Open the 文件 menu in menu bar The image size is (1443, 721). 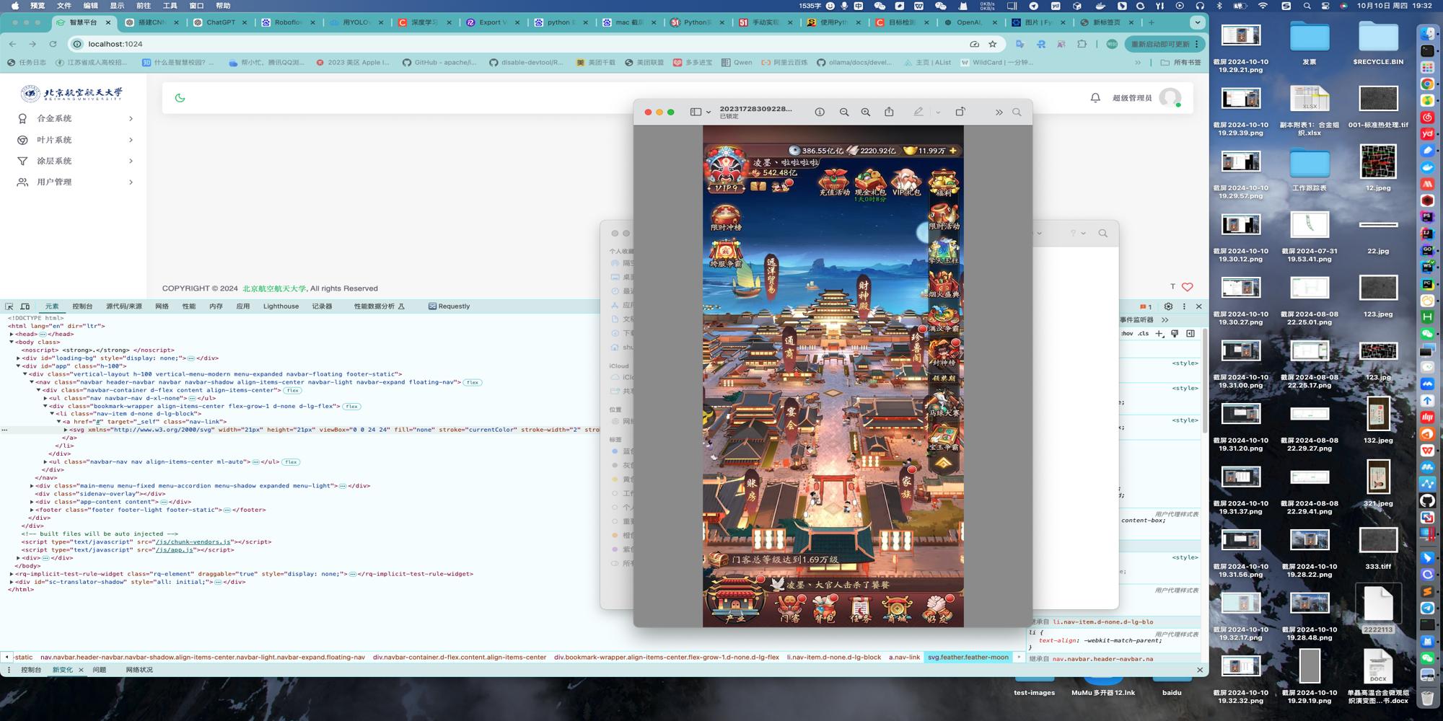tap(64, 6)
